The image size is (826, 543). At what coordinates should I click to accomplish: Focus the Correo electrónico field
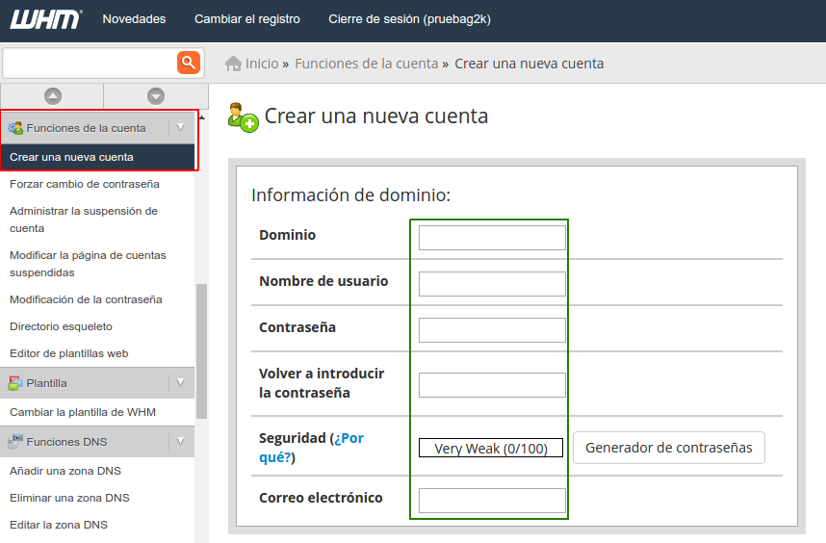coord(492,501)
